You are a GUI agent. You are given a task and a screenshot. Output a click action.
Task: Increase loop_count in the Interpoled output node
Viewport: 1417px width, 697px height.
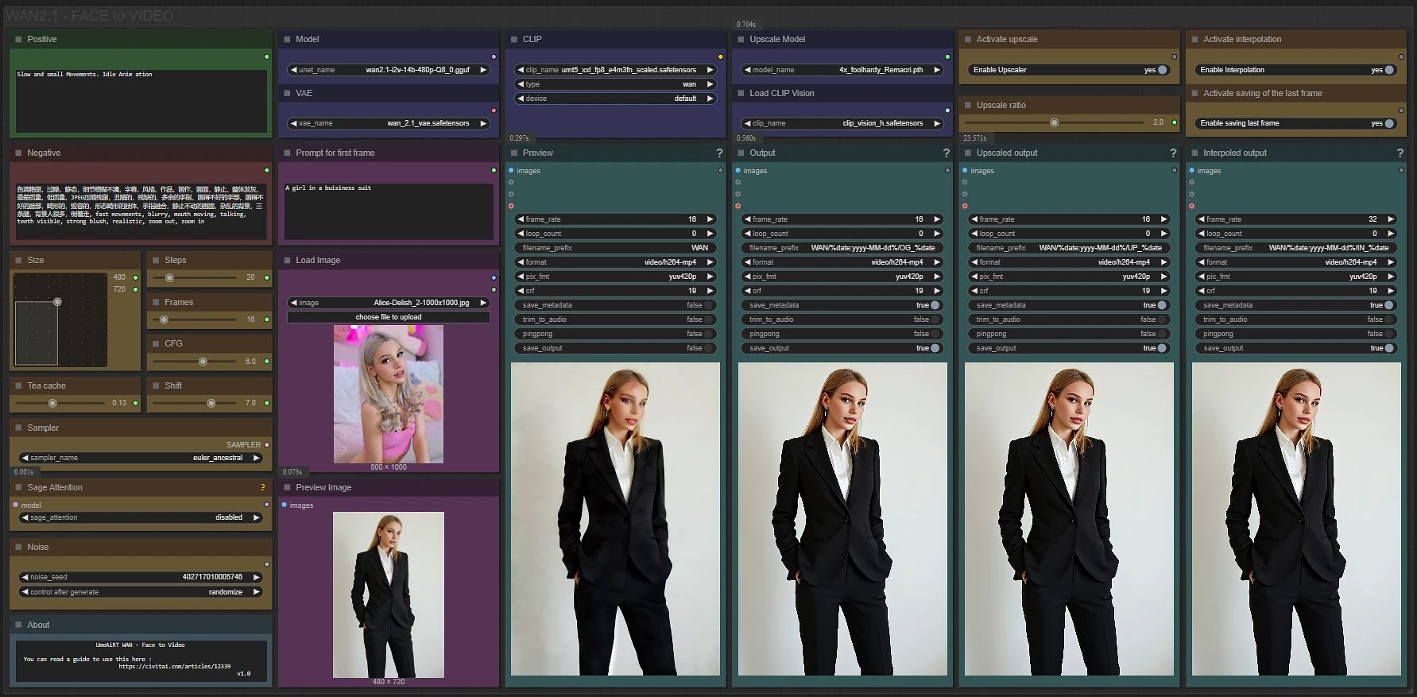point(1391,234)
